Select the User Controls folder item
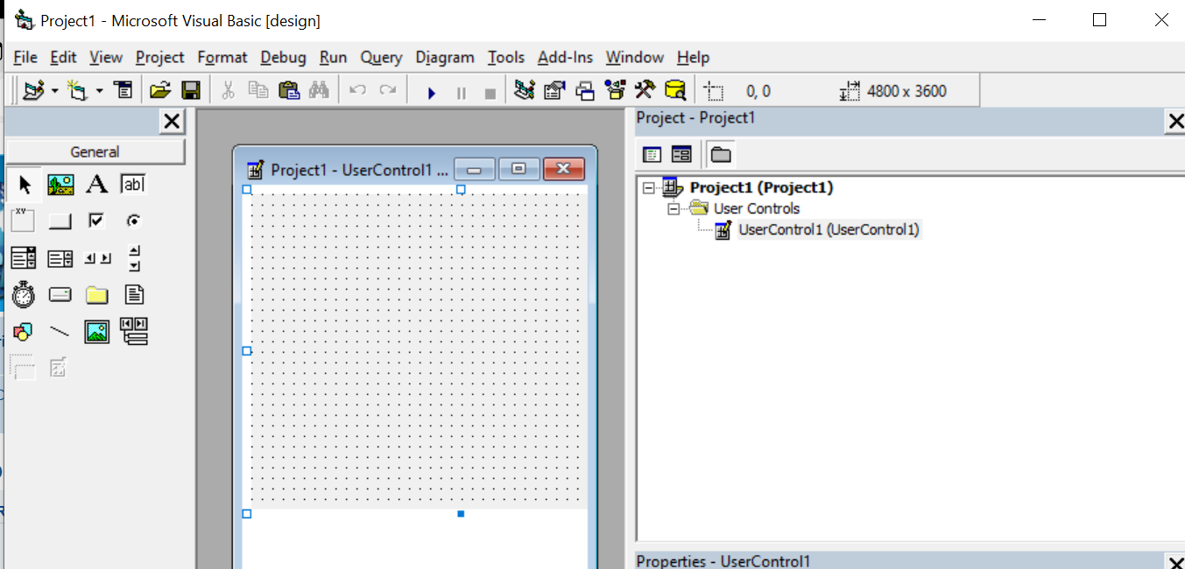1185x569 pixels. (x=757, y=208)
